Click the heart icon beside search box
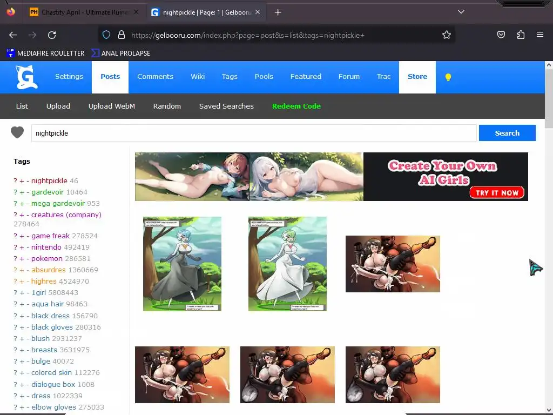Viewport: 553px width, 415px height. point(17,133)
